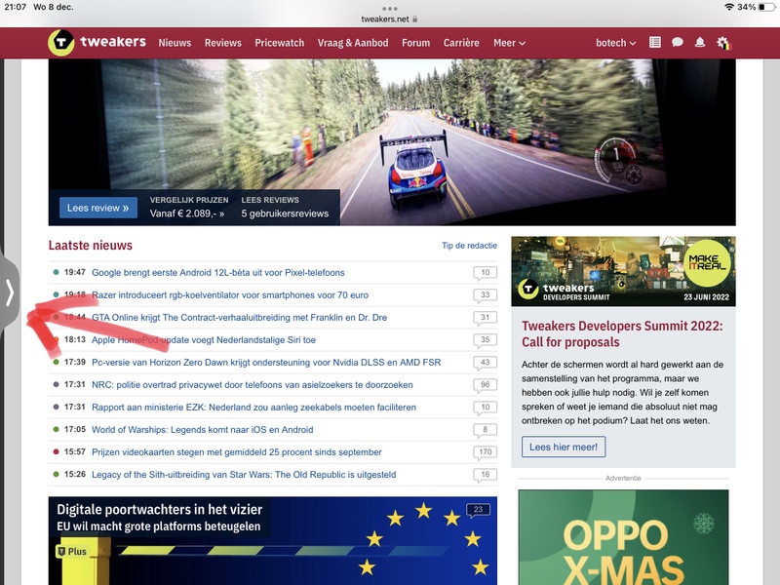Open the Pricewatch menu item
This screenshot has width=780, height=585.
pyautogui.click(x=280, y=43)
